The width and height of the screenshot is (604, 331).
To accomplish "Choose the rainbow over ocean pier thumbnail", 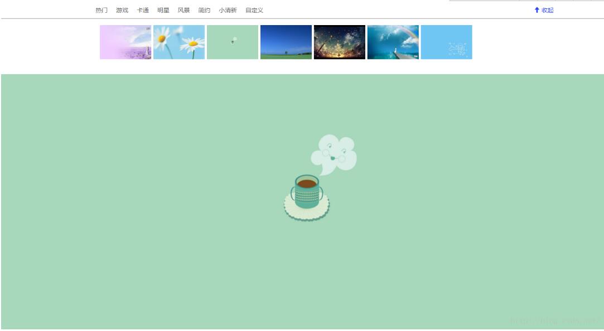I will pos(393,42).
